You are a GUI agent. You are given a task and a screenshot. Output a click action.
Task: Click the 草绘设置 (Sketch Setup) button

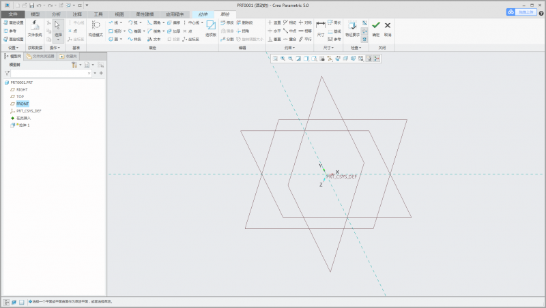pos(14,22)
